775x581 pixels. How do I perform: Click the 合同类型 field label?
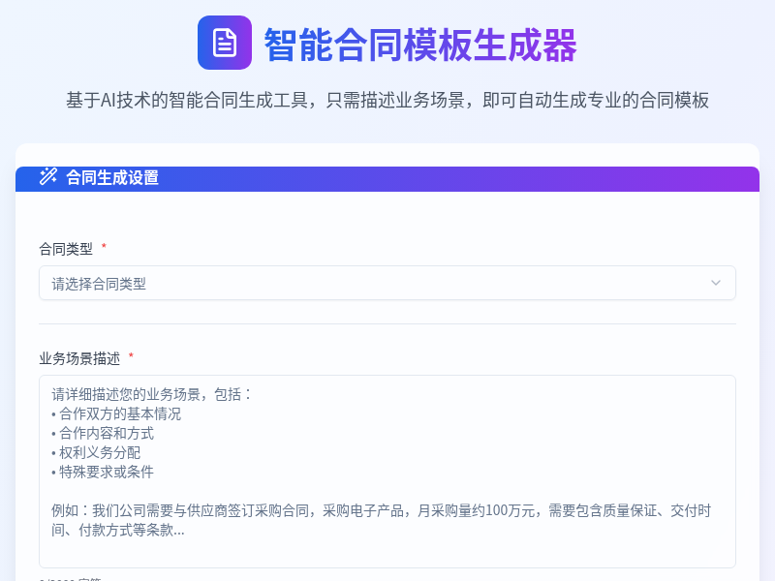point(66,249)
